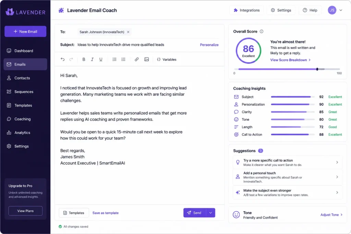351x234 pixels.
Task: Click the smiley icon in the Tone card
Action: pyautogui.click(x=236, y=215)
